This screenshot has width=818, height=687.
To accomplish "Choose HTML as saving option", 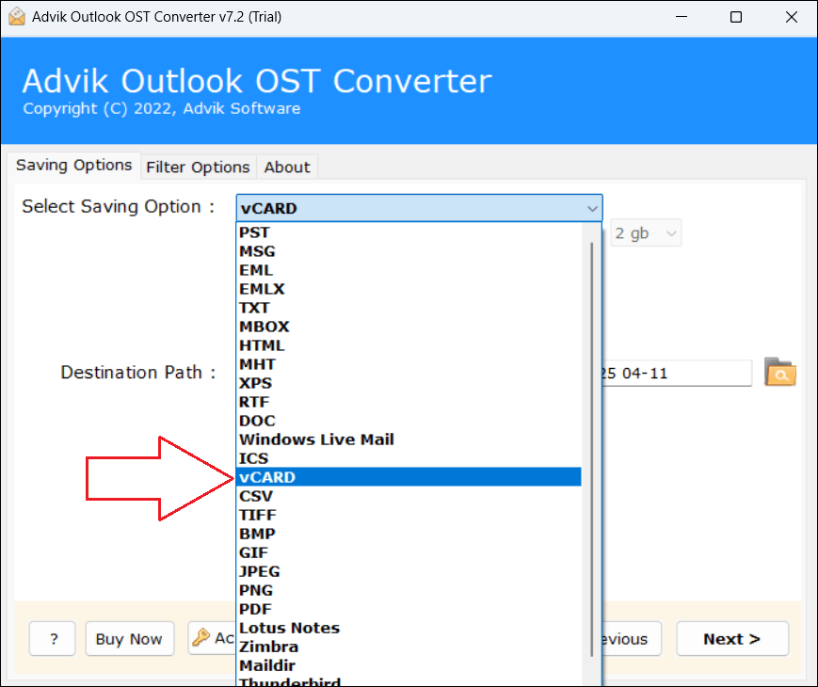I will [409, 345].
